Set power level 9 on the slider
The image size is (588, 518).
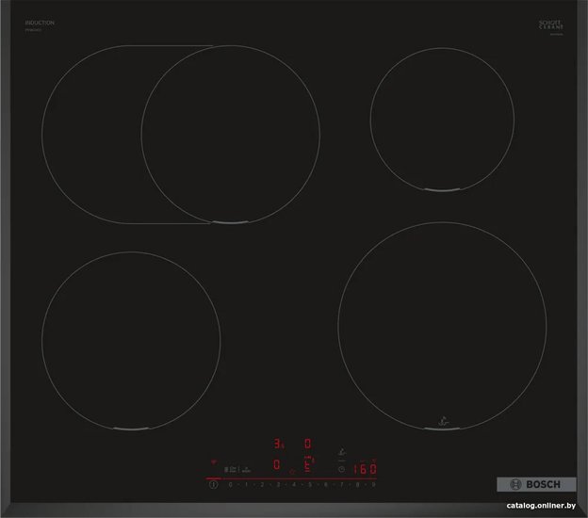point(373,485)
